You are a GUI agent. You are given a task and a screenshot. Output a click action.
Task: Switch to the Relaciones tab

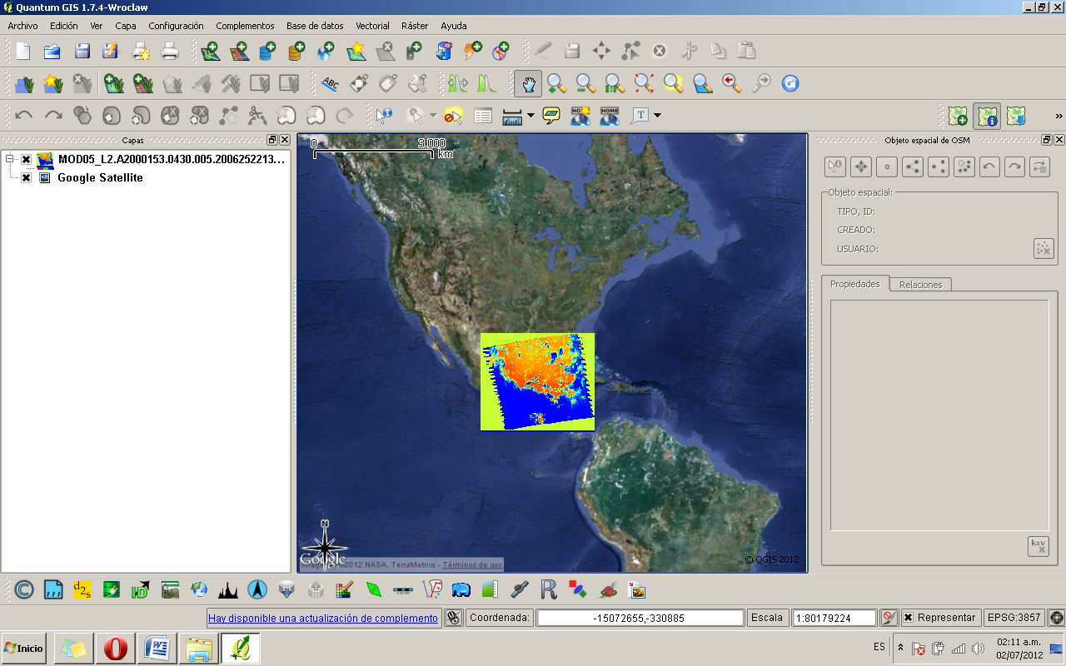(920, 285)
